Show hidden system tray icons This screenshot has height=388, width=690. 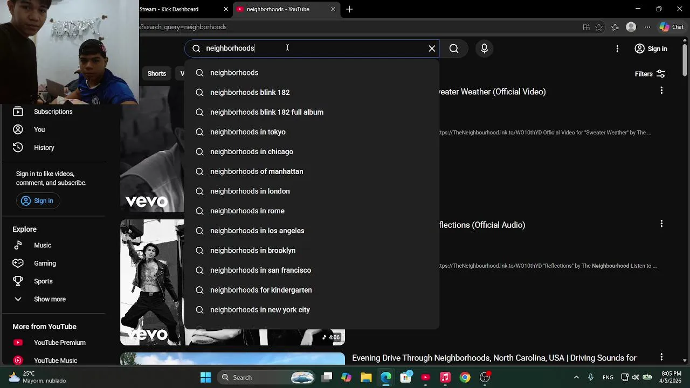[576, 377]
